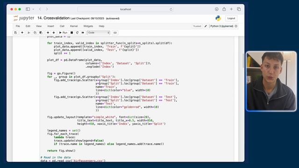Run the current cell

click(x=63, y=33)
